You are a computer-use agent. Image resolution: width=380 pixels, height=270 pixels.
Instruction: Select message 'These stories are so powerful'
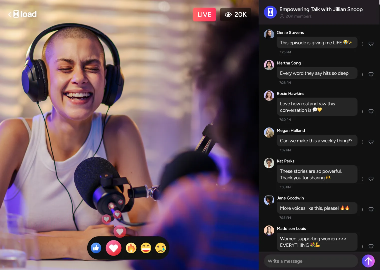(x=317, y=174)
